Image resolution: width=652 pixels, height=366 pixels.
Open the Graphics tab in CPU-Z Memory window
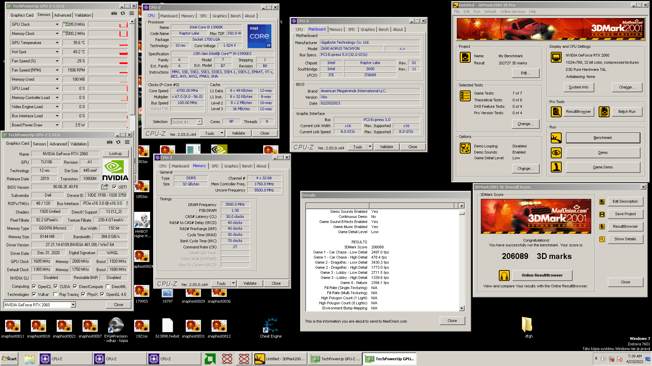tap(231, 166)
